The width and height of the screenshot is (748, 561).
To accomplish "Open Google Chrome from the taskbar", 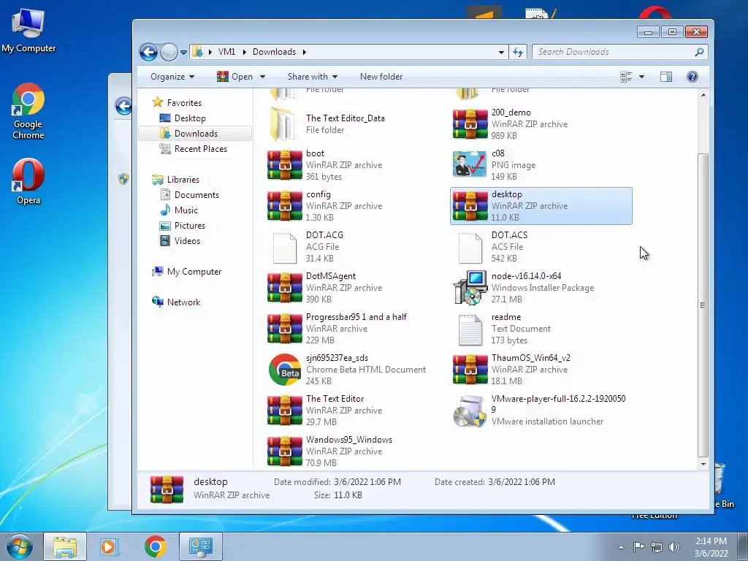I will [x=155, y=546].
